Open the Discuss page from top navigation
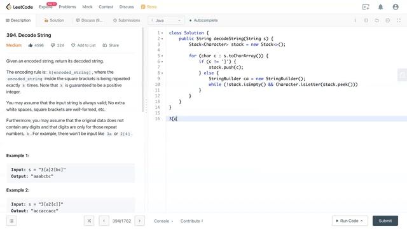This screenshot has width=407, height=229. [127, 7]
